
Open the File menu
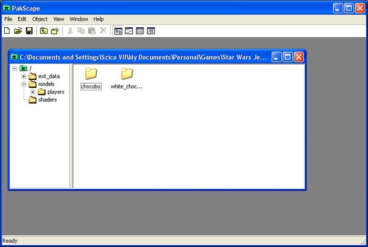tap(8, 19)
